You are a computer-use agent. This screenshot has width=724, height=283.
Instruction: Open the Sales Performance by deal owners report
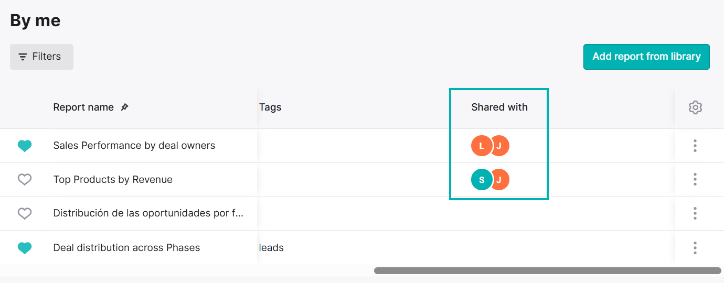(x=134, y=146)
